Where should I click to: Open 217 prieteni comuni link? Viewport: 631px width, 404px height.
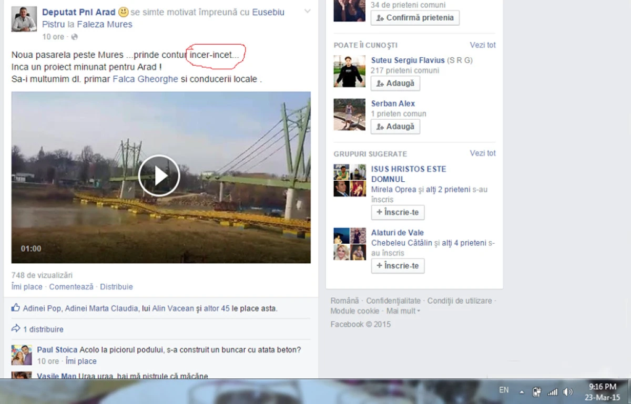click(405, 70)
